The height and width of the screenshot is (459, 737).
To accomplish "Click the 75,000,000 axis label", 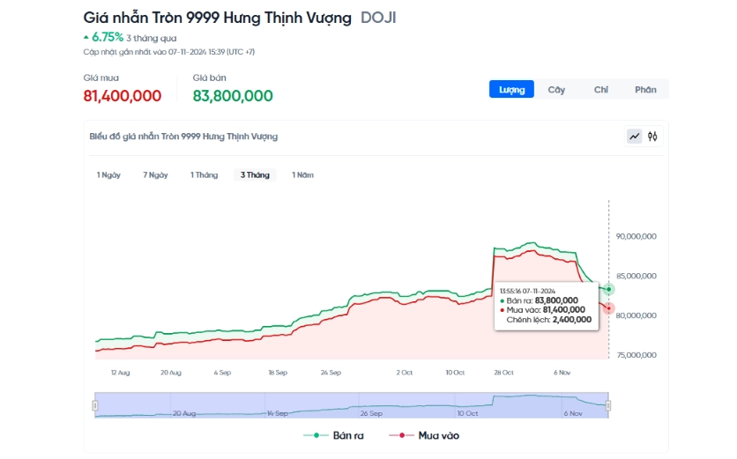I will click(x=636, y=355).
